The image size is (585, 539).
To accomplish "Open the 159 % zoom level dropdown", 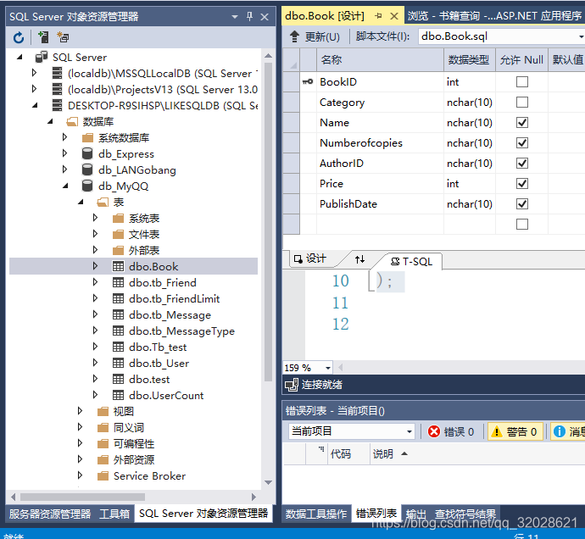I will pyautogui.click(x=328, y=368).
